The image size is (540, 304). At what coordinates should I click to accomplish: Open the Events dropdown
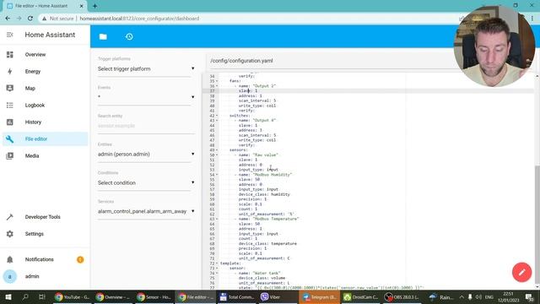pos(146,97)
